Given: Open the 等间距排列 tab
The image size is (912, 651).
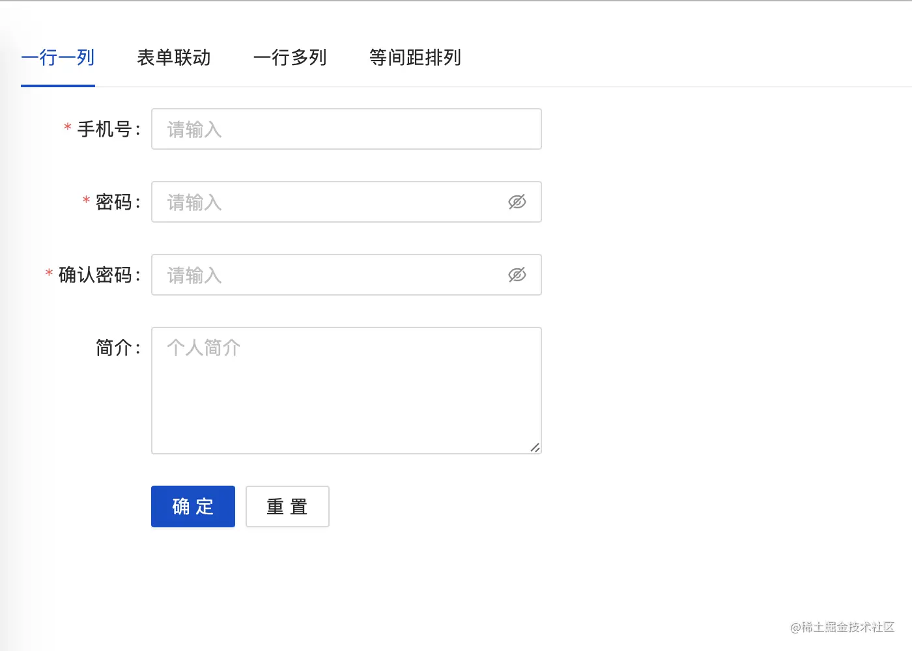Looking at the screenshot, I should pos(415,58).
